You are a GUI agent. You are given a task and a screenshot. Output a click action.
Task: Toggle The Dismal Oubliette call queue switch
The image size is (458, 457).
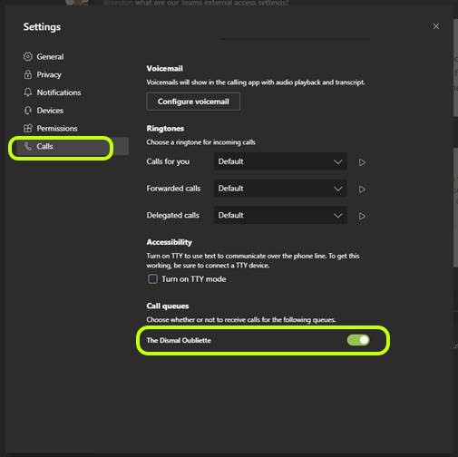tap(358, 340)
